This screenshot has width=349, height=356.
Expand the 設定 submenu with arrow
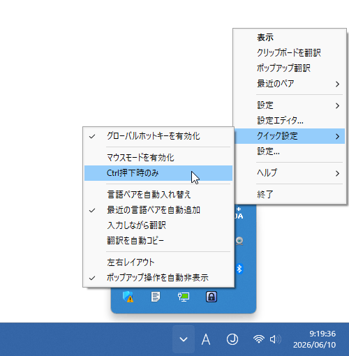pos(290,105)
